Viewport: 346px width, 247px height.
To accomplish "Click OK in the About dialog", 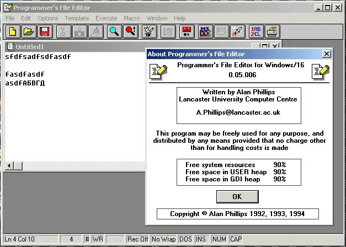I will click(x=237, y=196).
